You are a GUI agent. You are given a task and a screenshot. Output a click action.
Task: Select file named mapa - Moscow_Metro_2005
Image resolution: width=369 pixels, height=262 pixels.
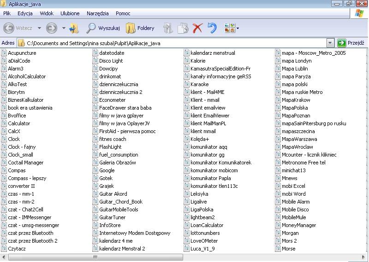pos(314,53)
